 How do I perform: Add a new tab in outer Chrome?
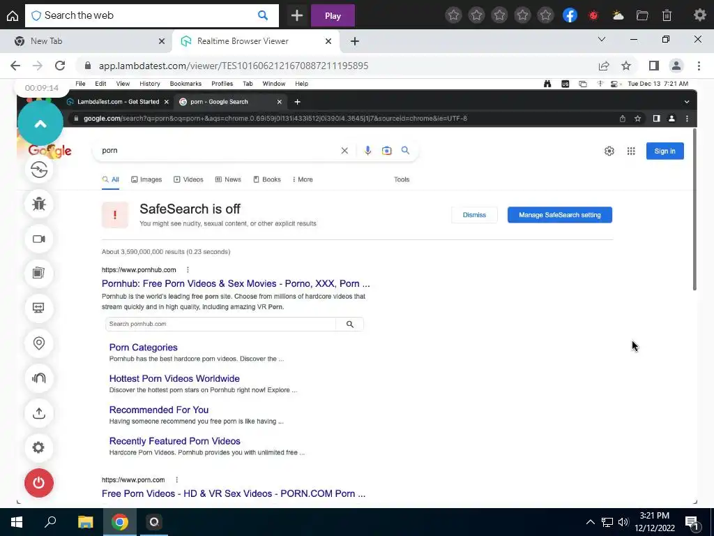[355, 41]
